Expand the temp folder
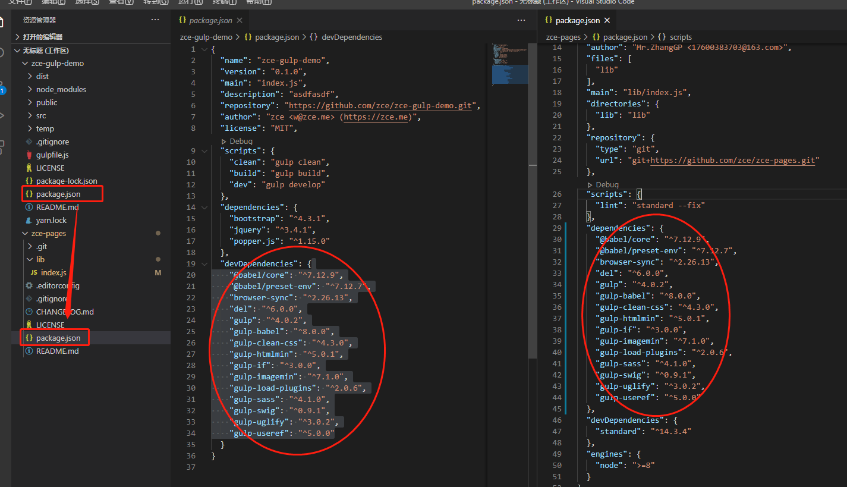The height and width of the screenshot is (487, 847). pyautogui.click(x=30, y=128)
